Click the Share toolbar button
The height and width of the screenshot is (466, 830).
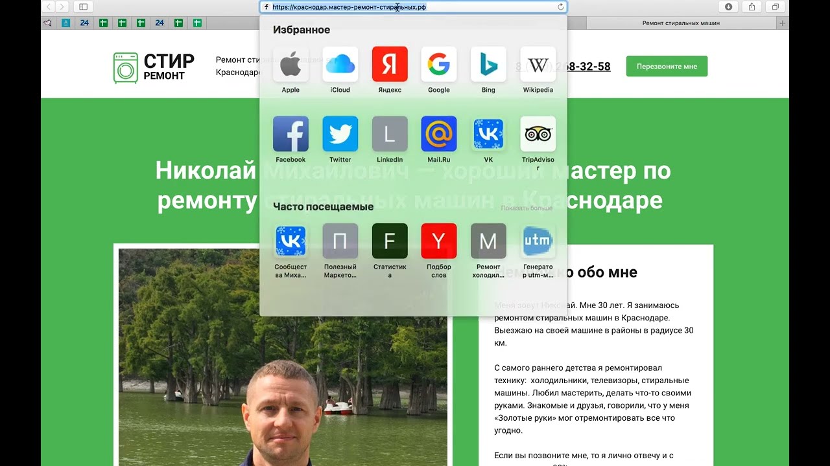click(752, 6)
